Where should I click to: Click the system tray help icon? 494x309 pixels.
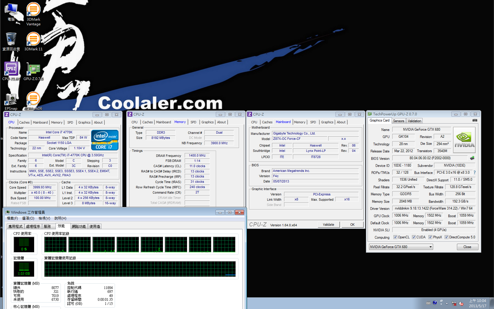pyautogui.click(x=435, y=303)
